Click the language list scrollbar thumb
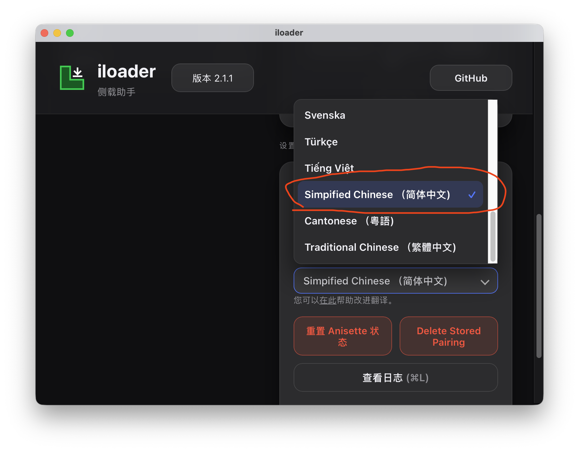Image resolution: width=579 pixels, height=452 pixels. (493, 236)
